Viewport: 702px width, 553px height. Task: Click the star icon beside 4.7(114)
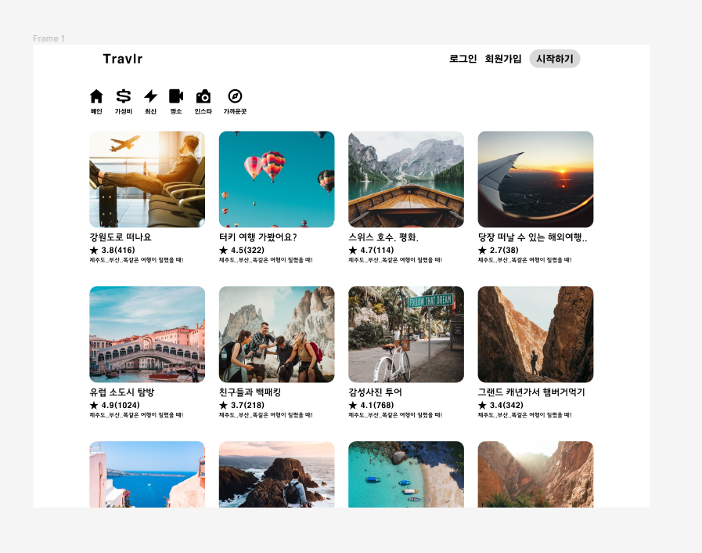(x=353, y=250)
